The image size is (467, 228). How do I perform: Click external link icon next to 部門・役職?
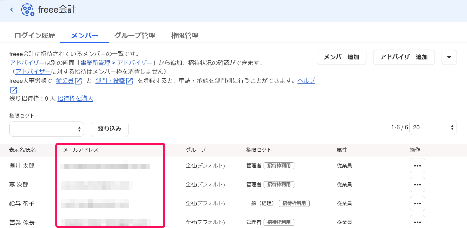point(129,81)
